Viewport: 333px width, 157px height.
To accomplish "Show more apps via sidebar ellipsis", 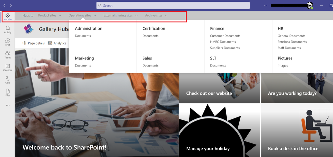I will click(x=8, y=105).
